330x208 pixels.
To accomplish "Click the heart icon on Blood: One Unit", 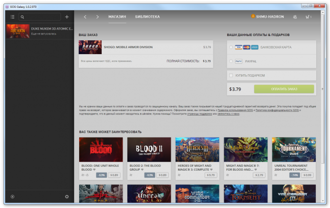I will 94,170.
